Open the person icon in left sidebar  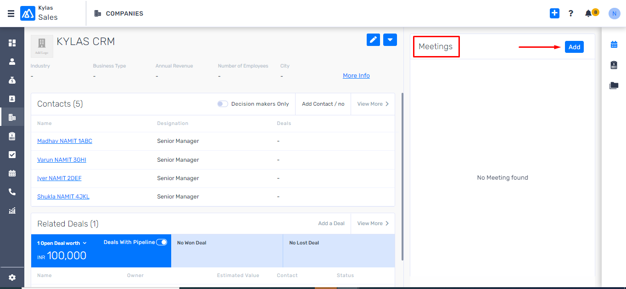coord(12,62)
